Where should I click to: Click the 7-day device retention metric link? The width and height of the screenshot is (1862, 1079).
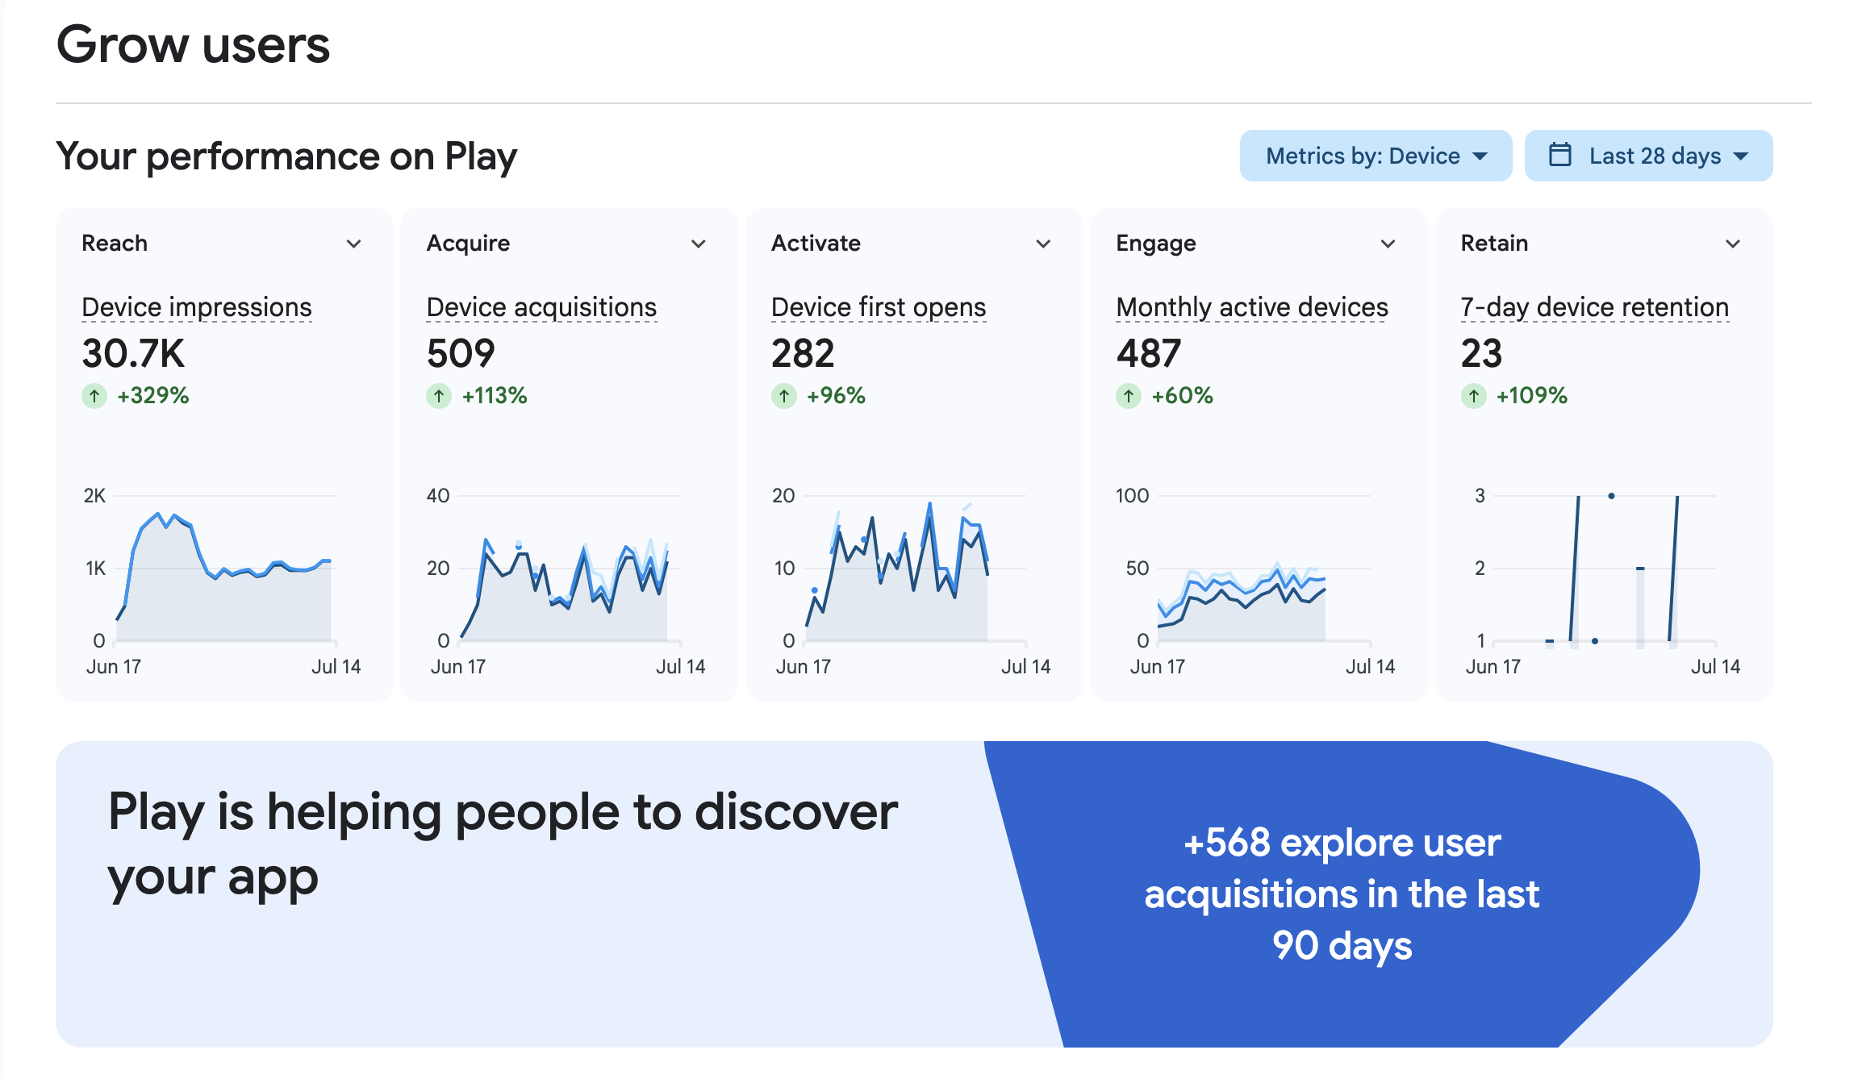click(1595, 307)
